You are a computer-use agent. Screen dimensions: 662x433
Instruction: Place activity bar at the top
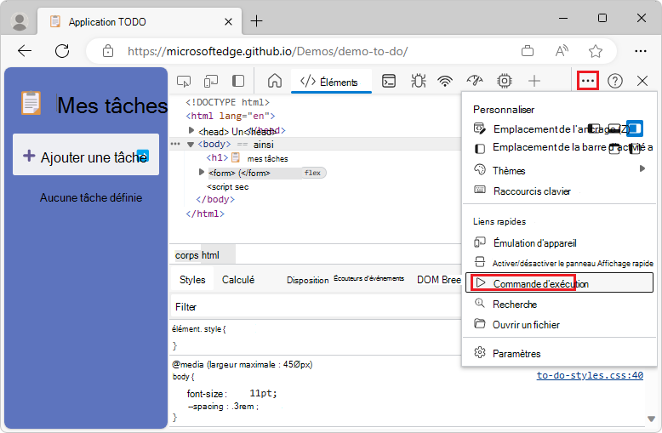614,148
